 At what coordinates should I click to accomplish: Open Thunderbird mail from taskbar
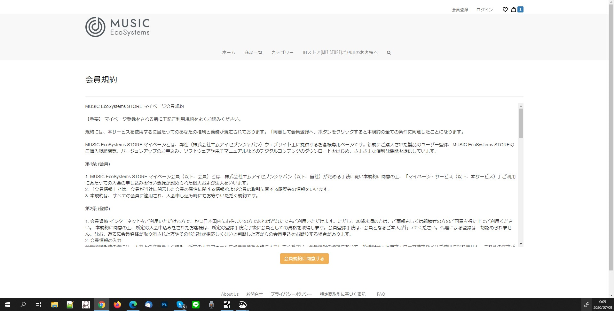[x=149, y=305]
